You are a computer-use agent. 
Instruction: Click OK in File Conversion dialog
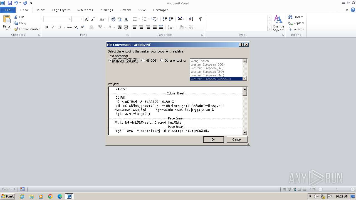pyautogui.click(x=213, y=139)
